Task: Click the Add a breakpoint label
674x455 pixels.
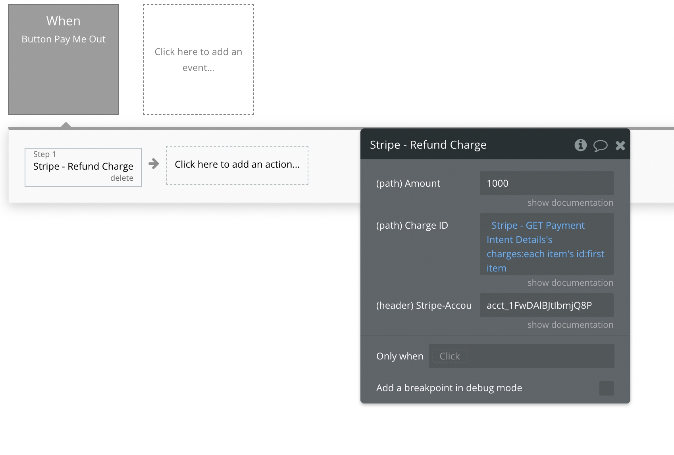Action: [449, 388]
